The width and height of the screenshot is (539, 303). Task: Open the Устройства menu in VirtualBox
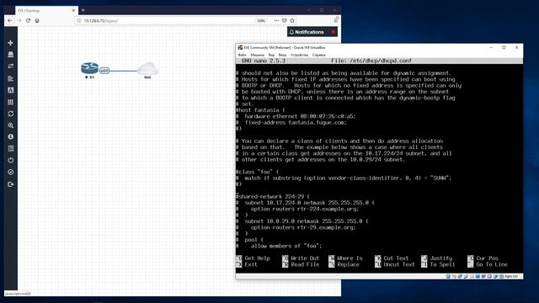click(x=299, y=55)
